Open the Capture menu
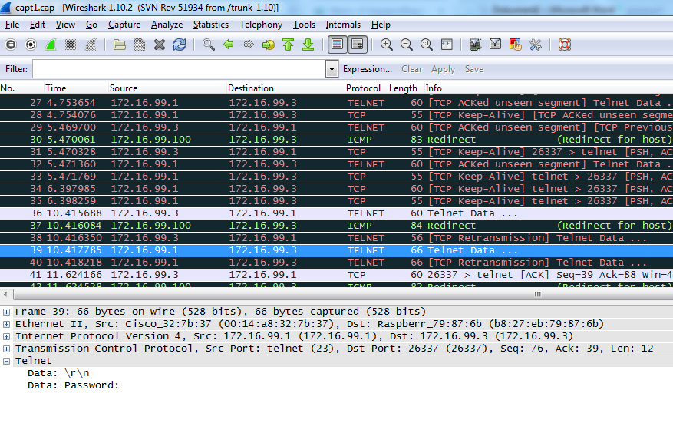This screenshot has height=423, width=673. (124, 25)
